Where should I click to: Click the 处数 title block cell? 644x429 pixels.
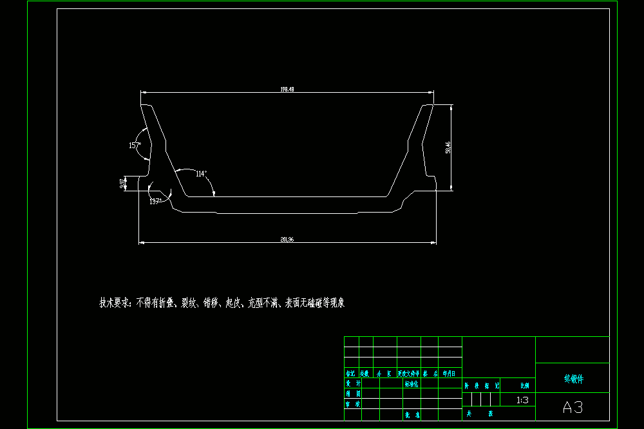coord(365,374)
